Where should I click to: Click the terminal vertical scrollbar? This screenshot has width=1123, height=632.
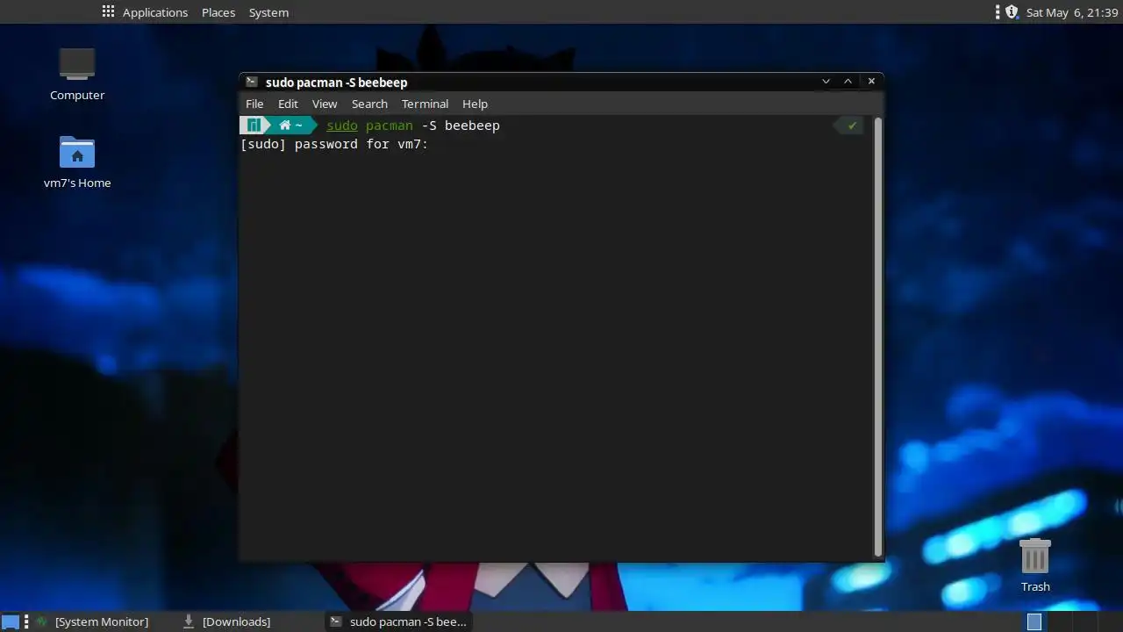(878, 338)
